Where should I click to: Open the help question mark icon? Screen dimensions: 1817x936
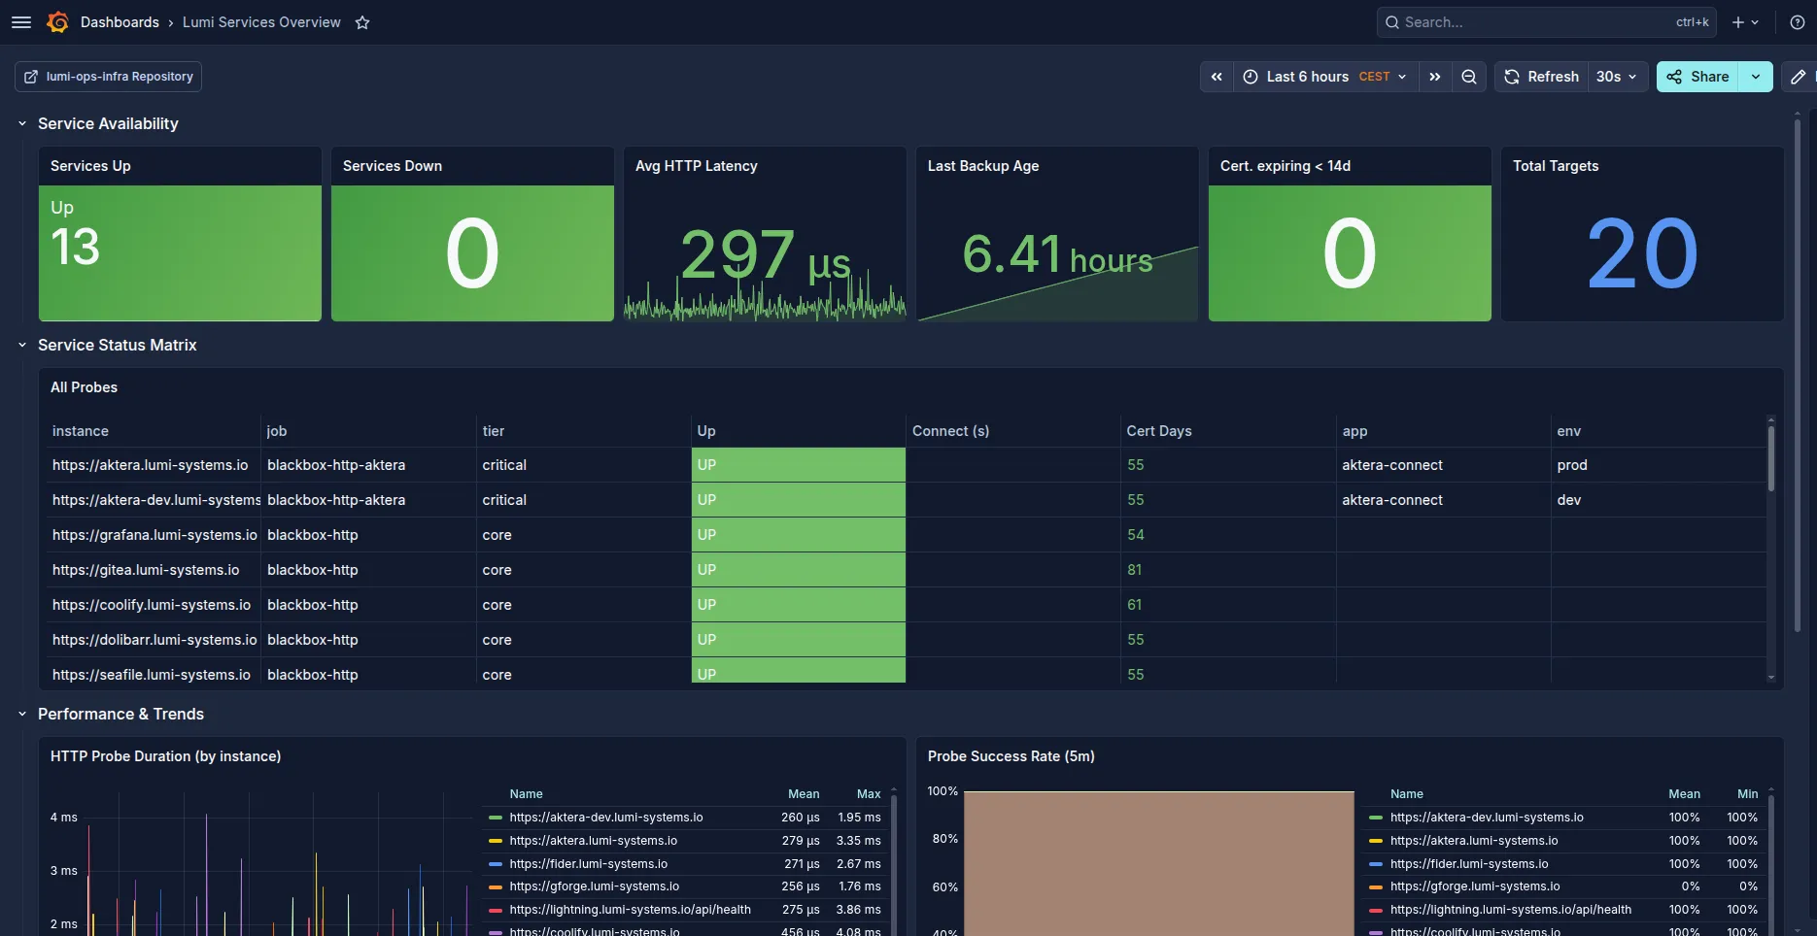pyautogui.click(x=1798, y=22)
